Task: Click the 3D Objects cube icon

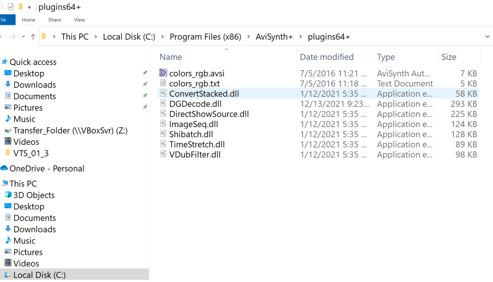Action: 8,195
